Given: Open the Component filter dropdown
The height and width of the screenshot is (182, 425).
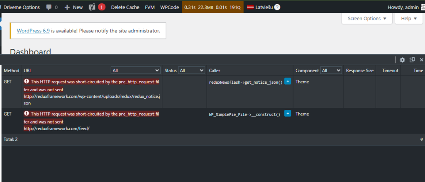Looking at the screenshot, I should click(x=331, y=70).
